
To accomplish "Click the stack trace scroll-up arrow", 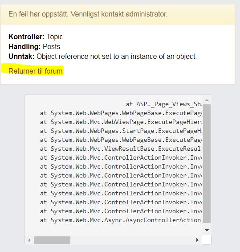I will click(x=207, y=100).
